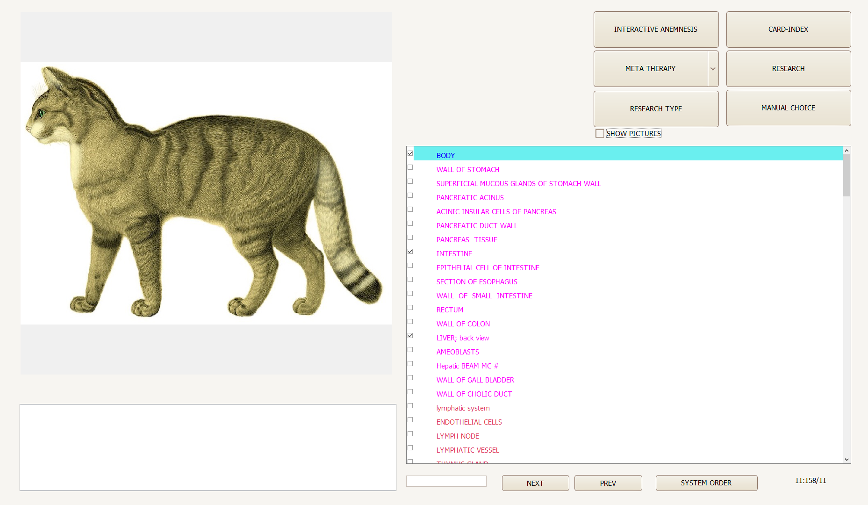
Task: Go to the NEXT item
Action: [x=535, y=483]
